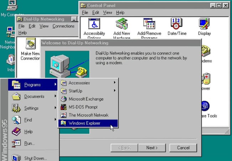Select the Network Neighborhood desktop icon
This screenshot has width=232, height=161.
pyautogui.click(x=11, y=32)
